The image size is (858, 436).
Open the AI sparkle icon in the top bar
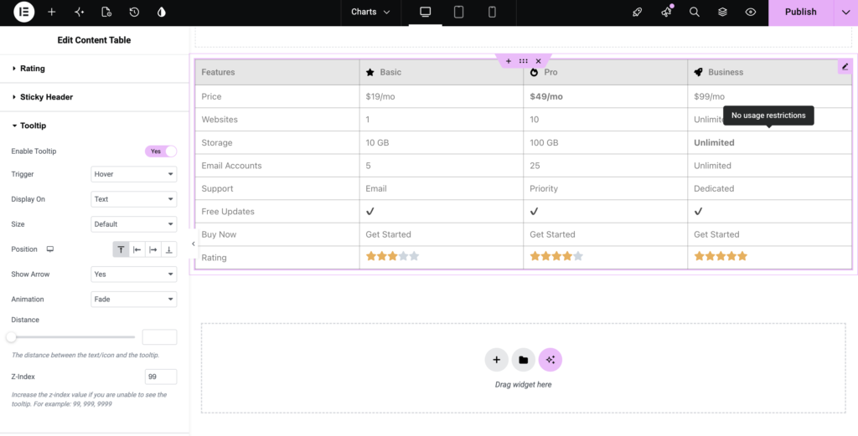[80, 12]
